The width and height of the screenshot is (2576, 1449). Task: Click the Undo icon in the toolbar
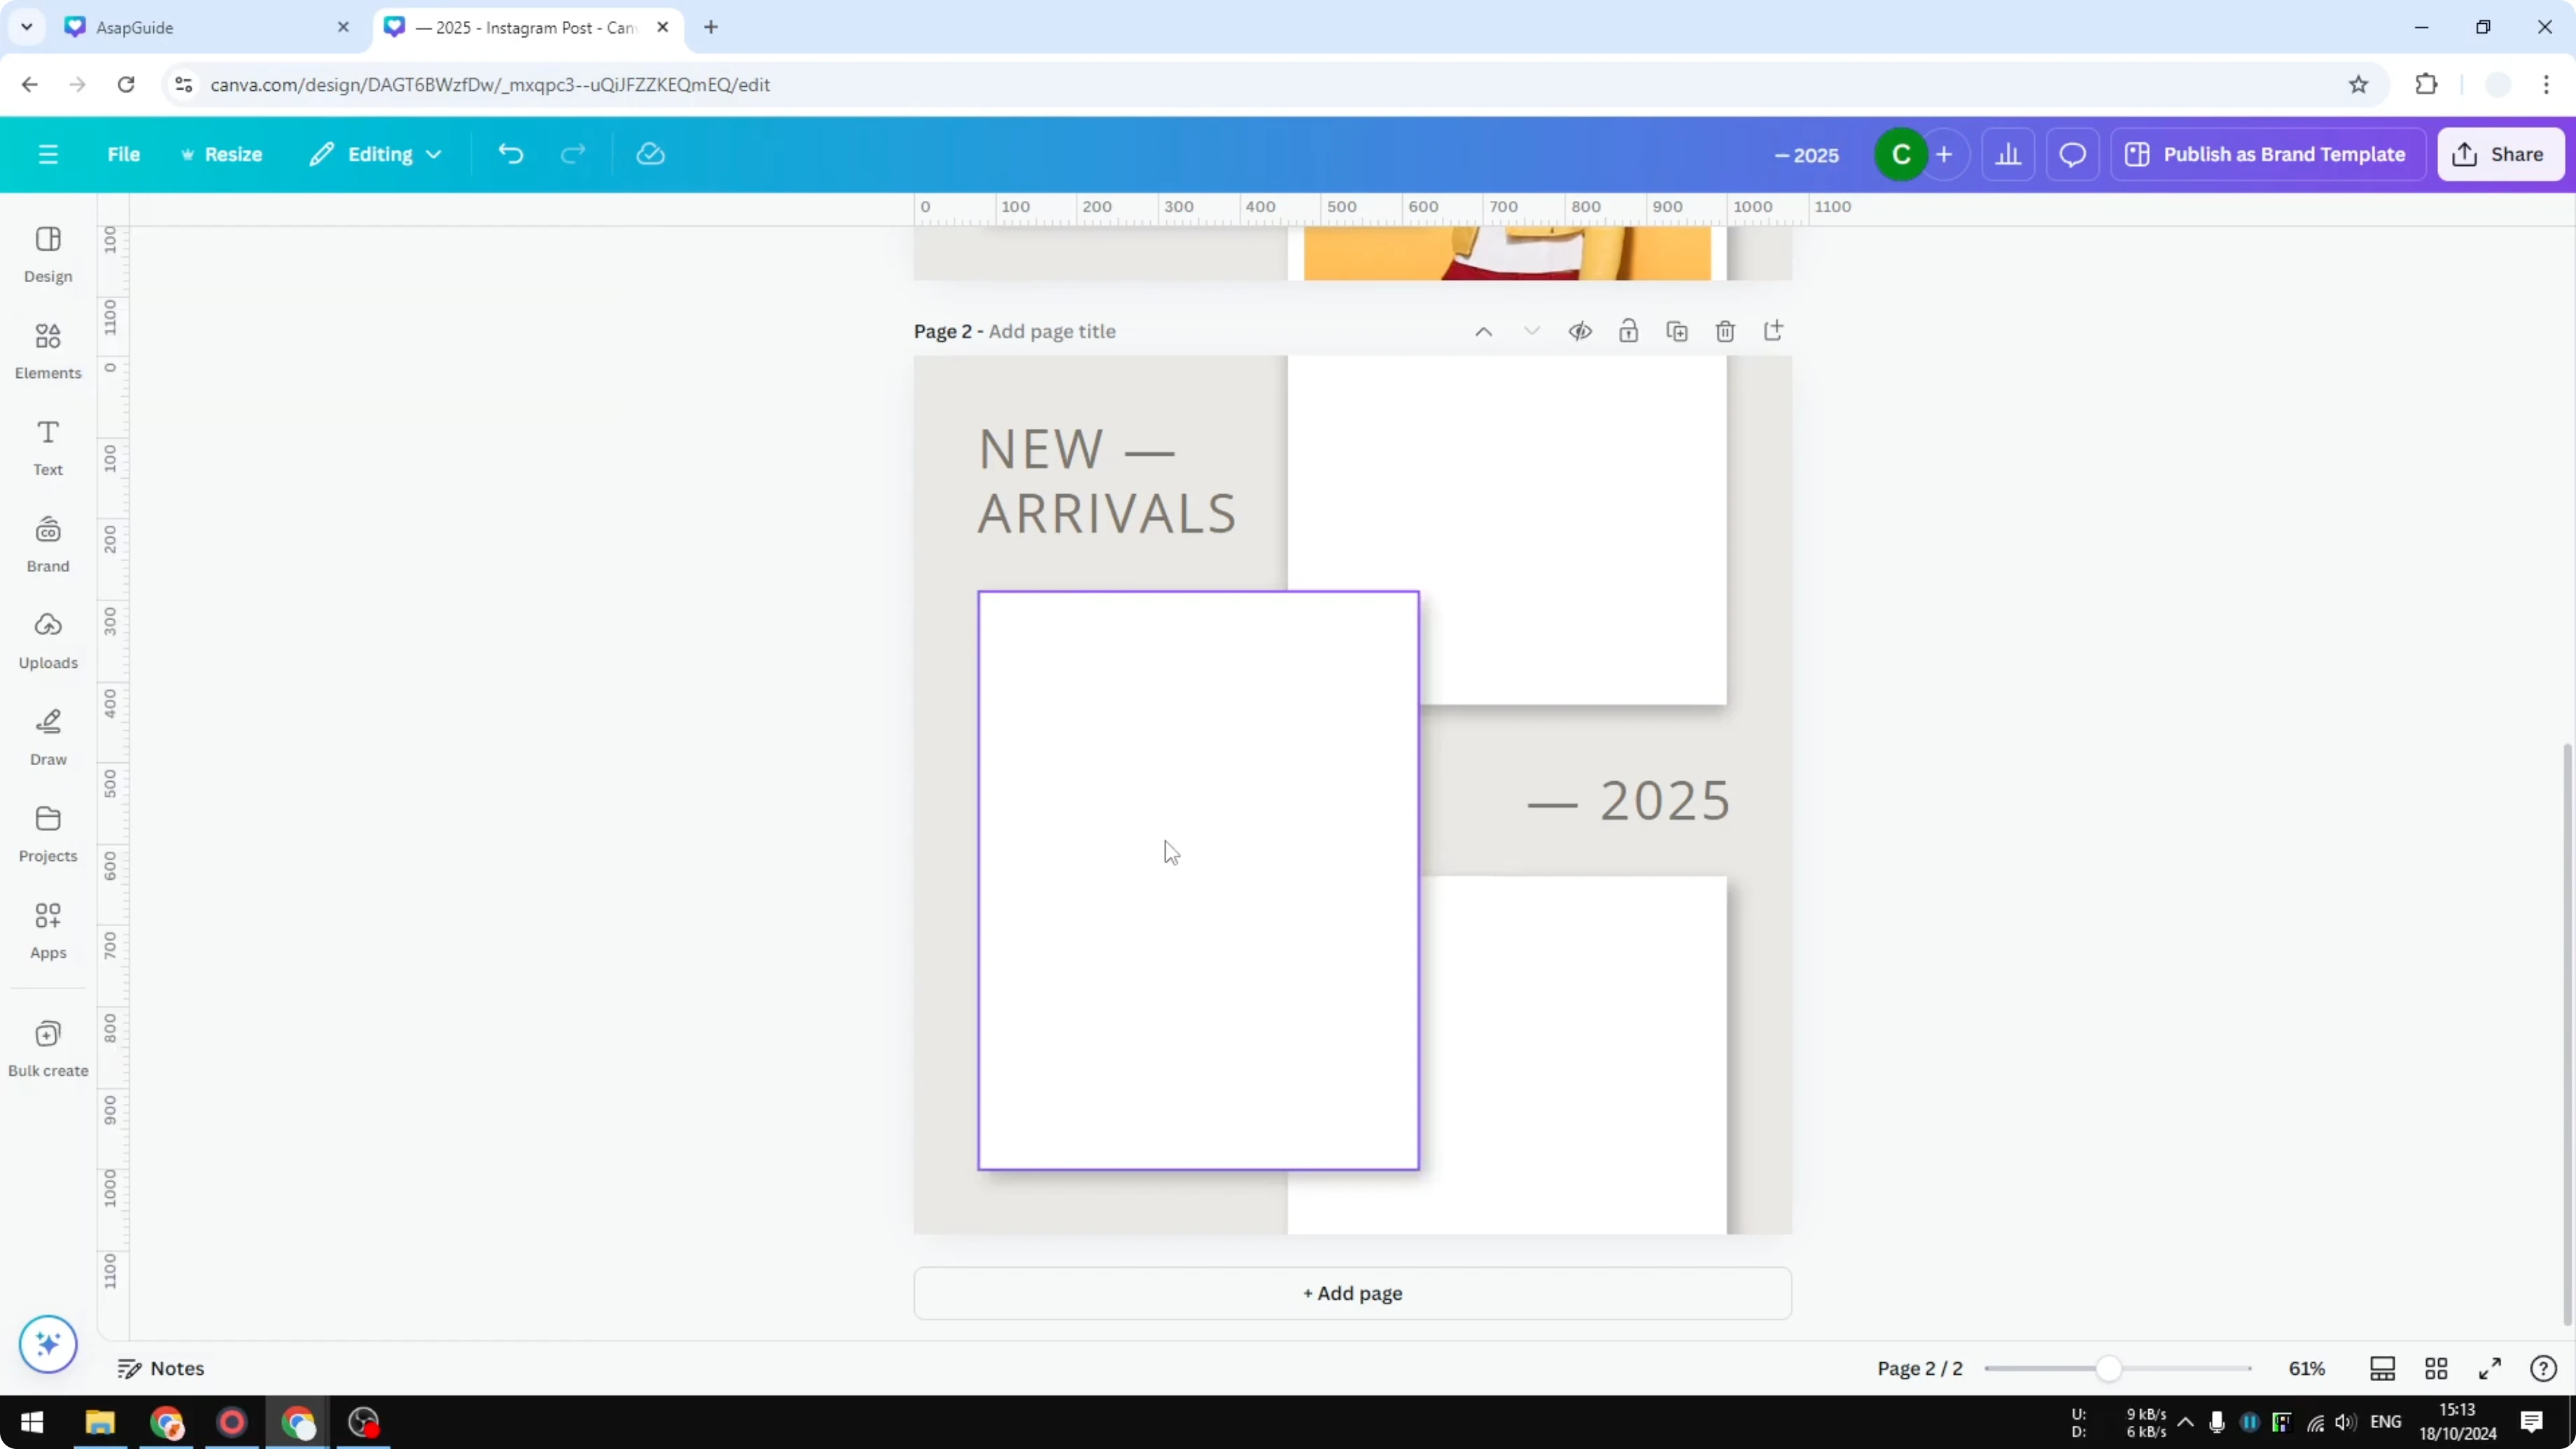click(510, 153)
